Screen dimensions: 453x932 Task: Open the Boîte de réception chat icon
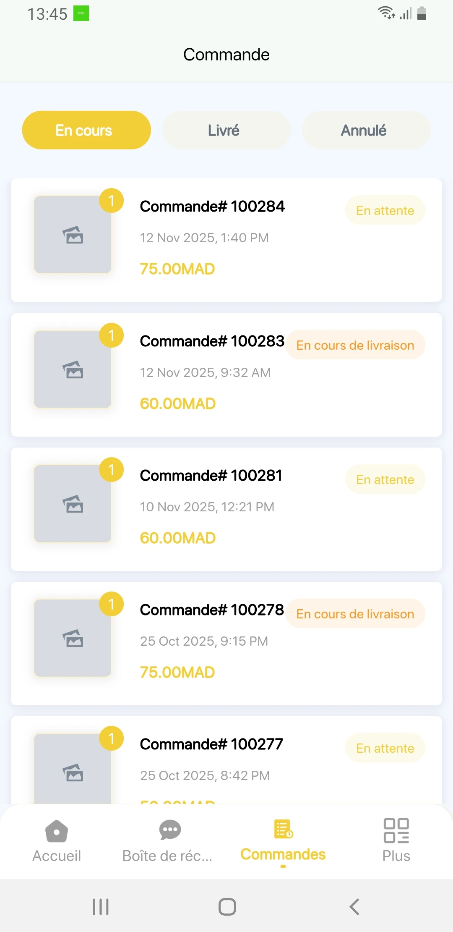click(x=170, y=830)
